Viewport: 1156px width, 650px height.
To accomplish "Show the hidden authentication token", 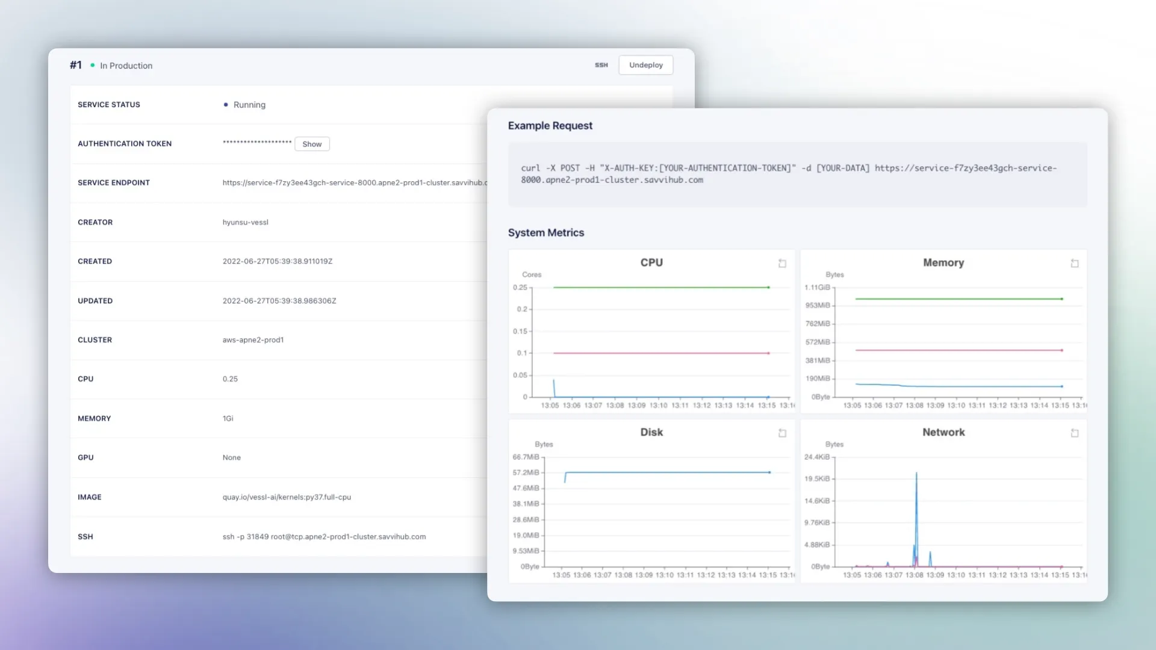I will click(x=312, y=144).
